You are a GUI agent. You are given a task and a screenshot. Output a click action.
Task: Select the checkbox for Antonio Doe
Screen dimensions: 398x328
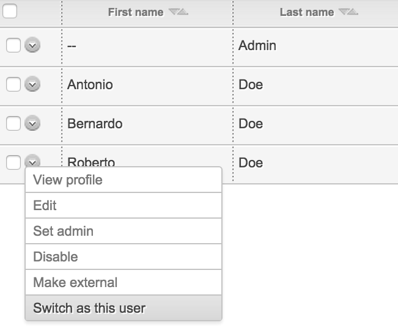(13, 84)
